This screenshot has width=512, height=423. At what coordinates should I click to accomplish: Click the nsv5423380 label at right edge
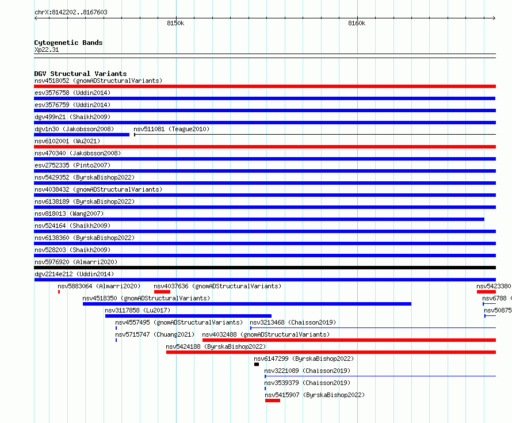(x=494, y=286)
